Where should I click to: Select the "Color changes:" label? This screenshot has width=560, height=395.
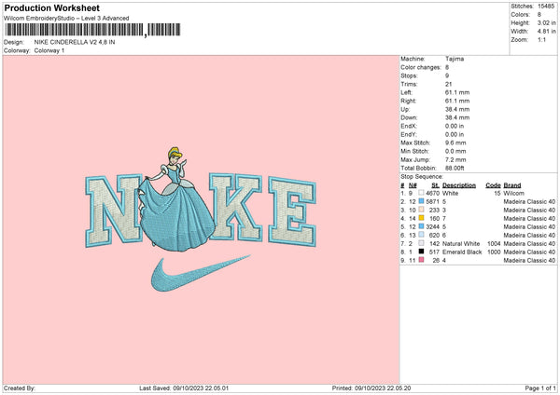tap(421, 67)
